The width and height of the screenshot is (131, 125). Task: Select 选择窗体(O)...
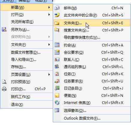pyautogui.click(x=92, y=110)
